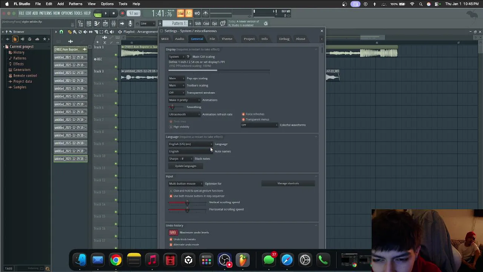Switch to the Audio settings tab
Screen dimensions: 483x272
pyautogui.click(x=180, y=39)
